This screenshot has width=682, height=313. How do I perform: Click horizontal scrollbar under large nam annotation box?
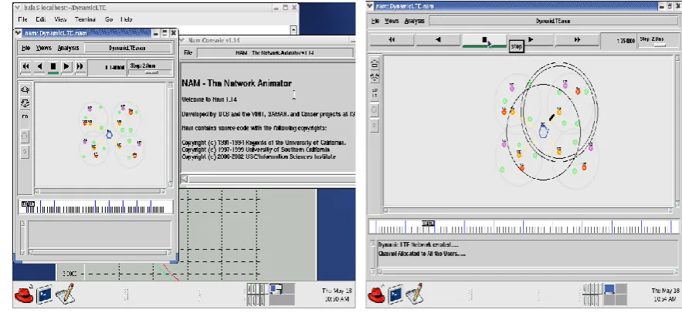click(528, 272)
